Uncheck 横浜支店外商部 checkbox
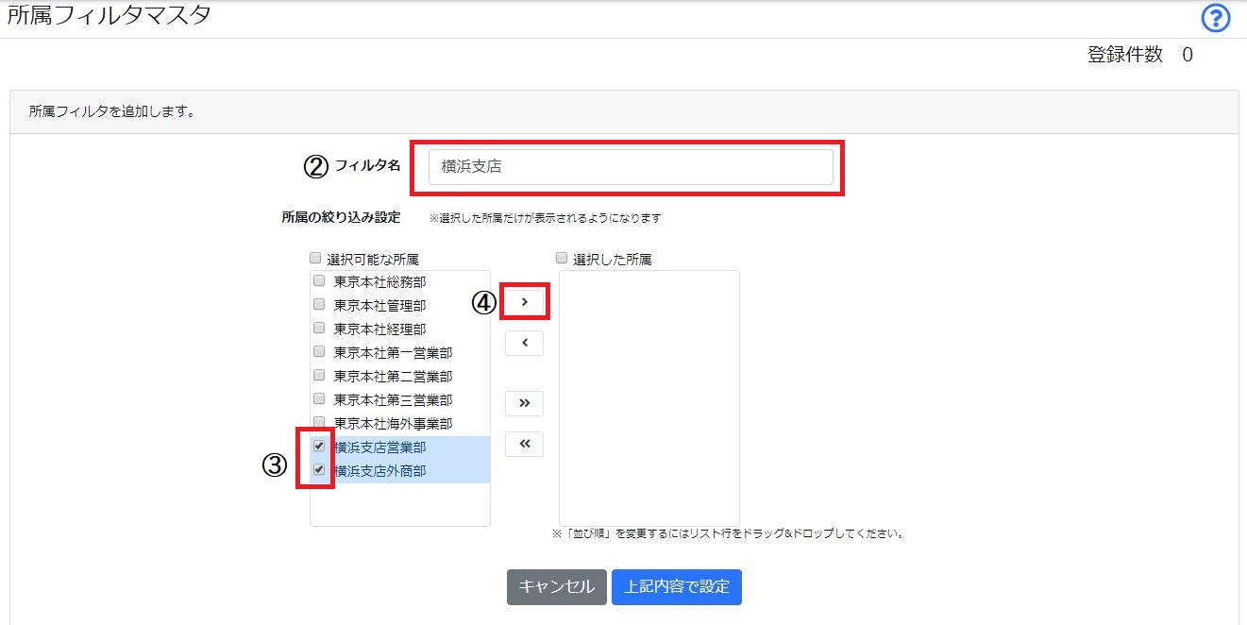This screenshot has width=1247, height=625. [319, 469]
